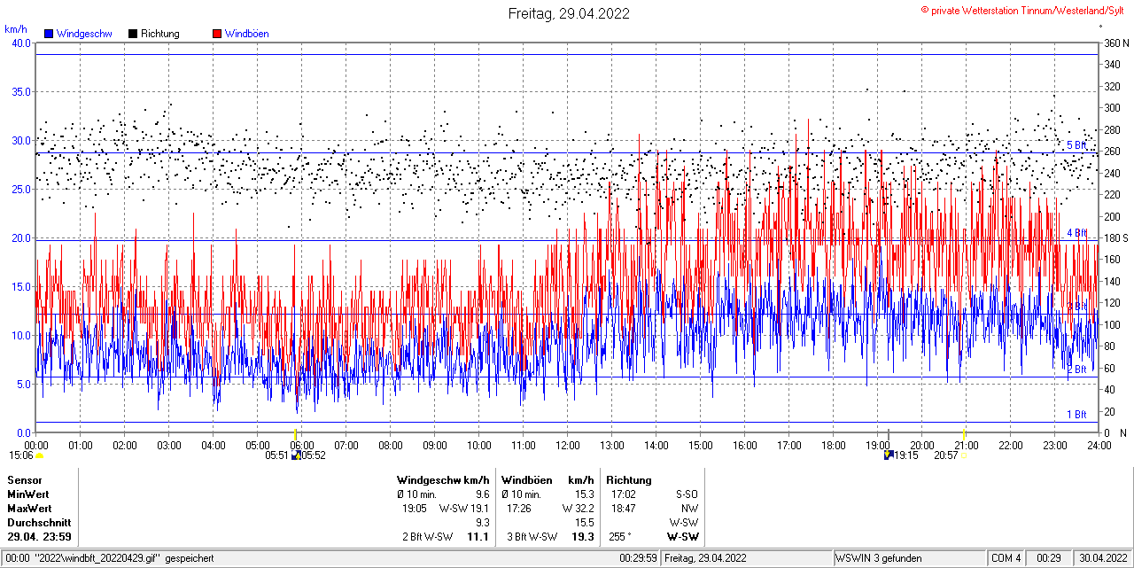1134x568 pixels.
Task: Click the gust minimum value 15.3
Action: (x=584, y=494)
